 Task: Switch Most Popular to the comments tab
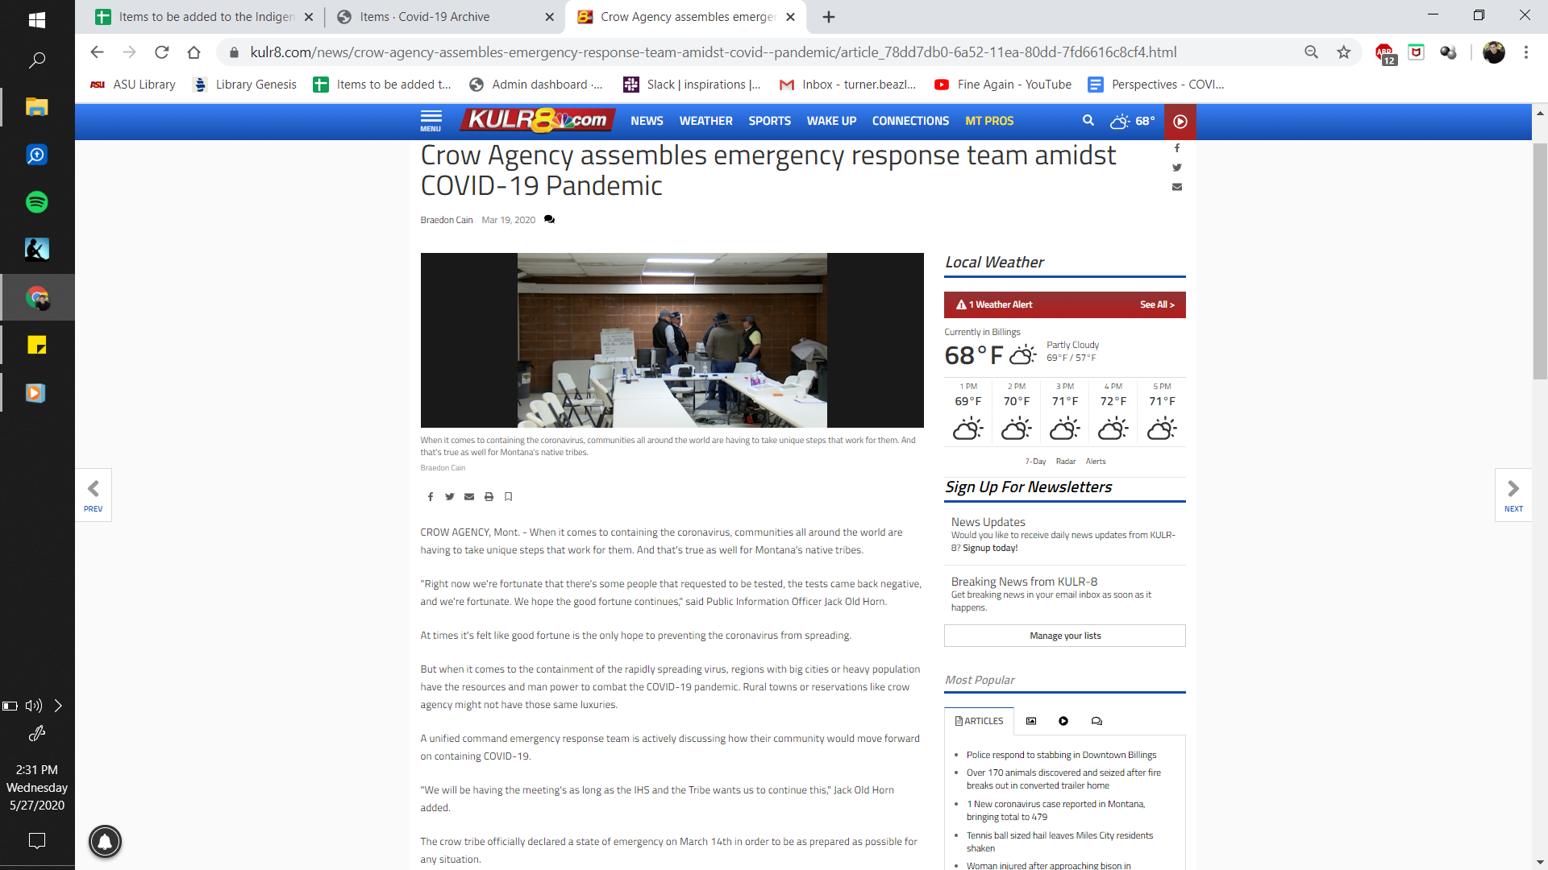[1096, 721]
